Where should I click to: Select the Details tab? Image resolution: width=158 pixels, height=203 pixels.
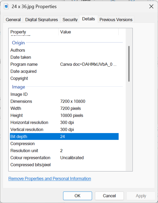pyautogui.click(x=88, y=19)
